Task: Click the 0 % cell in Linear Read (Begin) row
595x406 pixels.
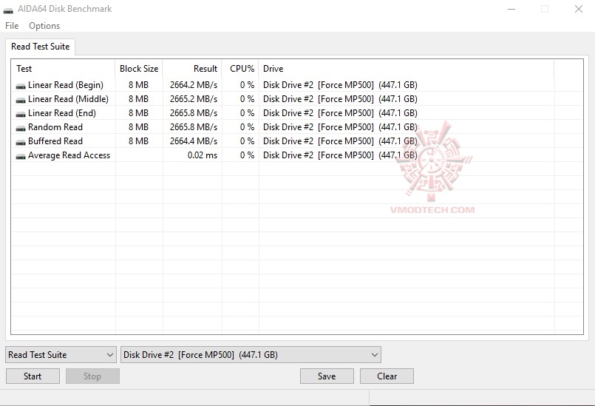Action: tap(247, 85)
